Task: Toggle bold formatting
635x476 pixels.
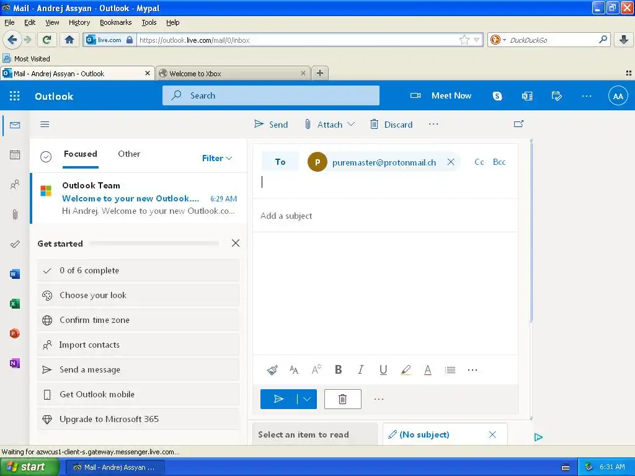Action: point(339,369)
